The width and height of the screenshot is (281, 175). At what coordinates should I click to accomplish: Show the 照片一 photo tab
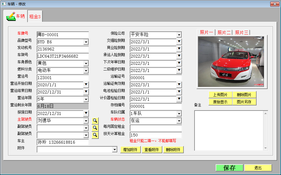(x=206, y=32)
